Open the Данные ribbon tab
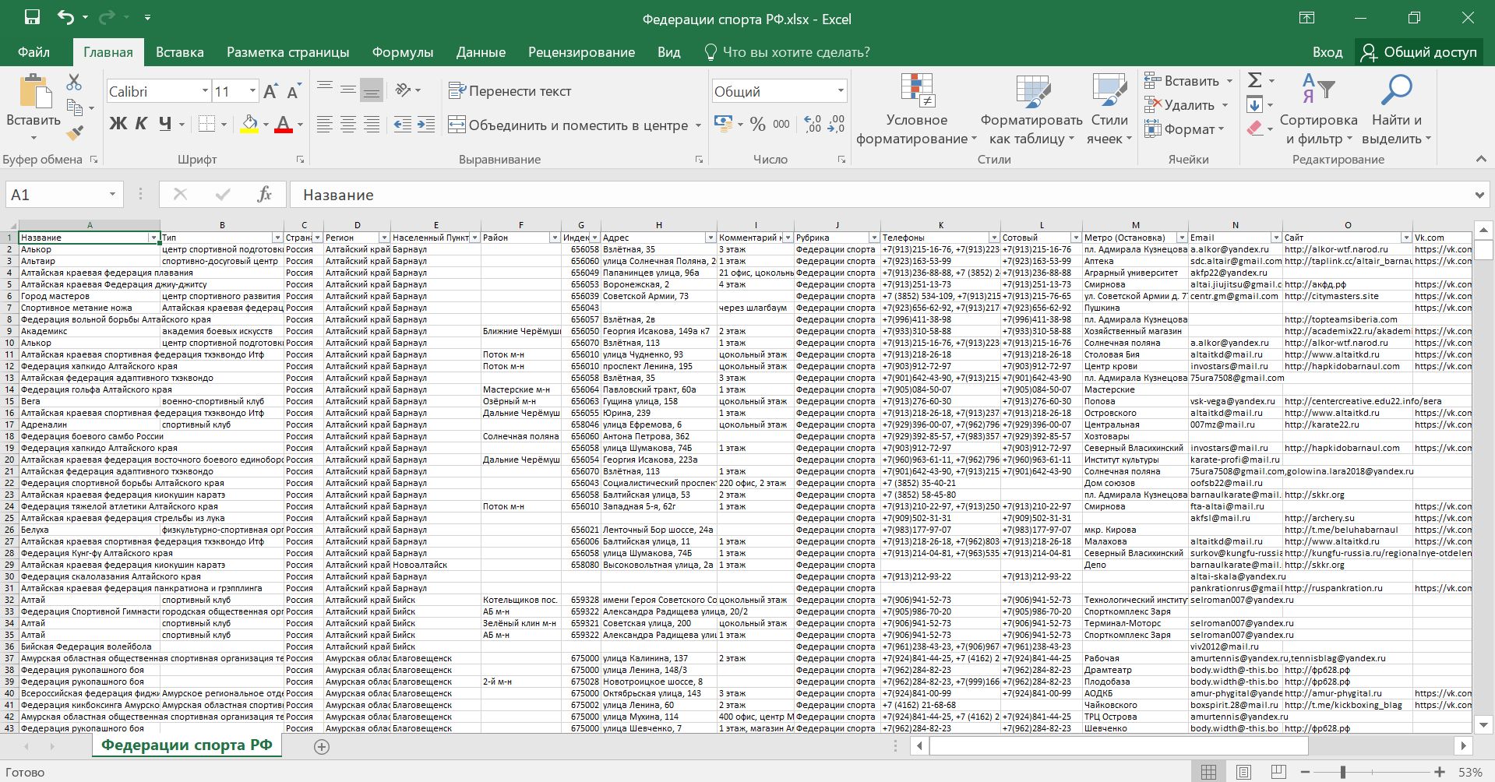Image resolution: width=1495 pixels, height=782 pixels. (x=481, y=52)
